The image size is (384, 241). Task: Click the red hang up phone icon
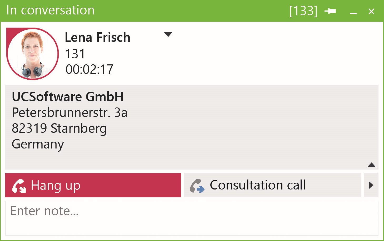tap(19, 186)
